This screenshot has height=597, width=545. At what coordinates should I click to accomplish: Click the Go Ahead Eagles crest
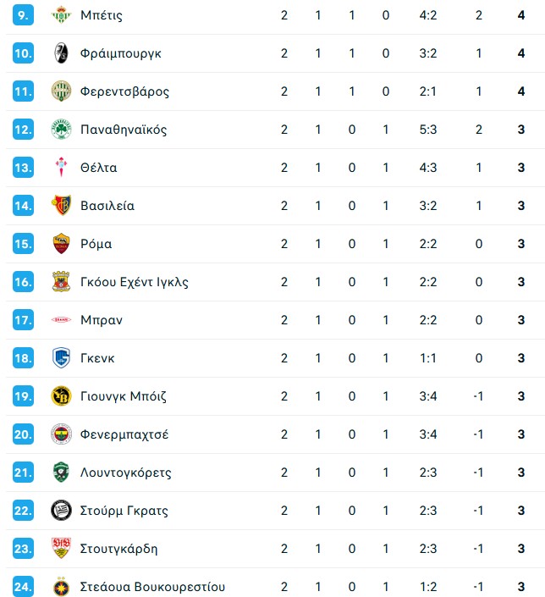[61, 282]
